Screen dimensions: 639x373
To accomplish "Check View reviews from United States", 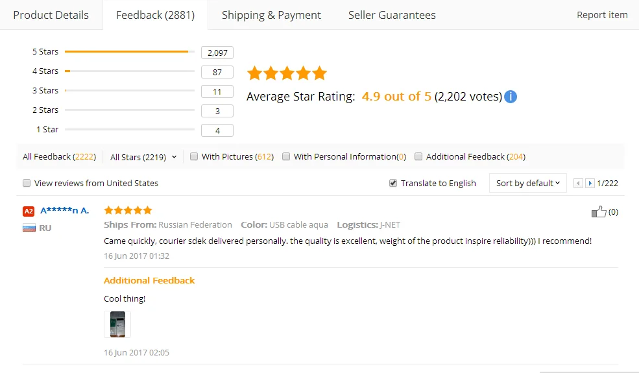I will click(27, 184).
